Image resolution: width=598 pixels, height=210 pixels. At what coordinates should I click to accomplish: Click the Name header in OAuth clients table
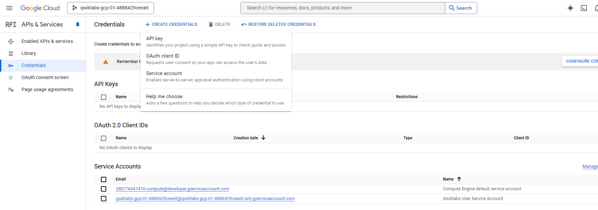121,138
